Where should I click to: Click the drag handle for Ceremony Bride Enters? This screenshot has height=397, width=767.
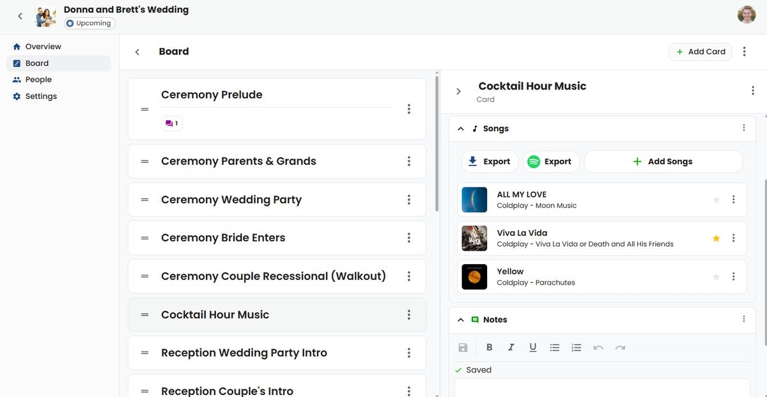click(x=145, y=238)
